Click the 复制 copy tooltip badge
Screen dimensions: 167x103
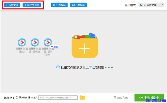point(55,47)
